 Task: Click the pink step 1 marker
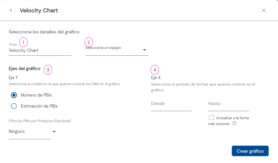pyautogui.click(x=23, y=42)
